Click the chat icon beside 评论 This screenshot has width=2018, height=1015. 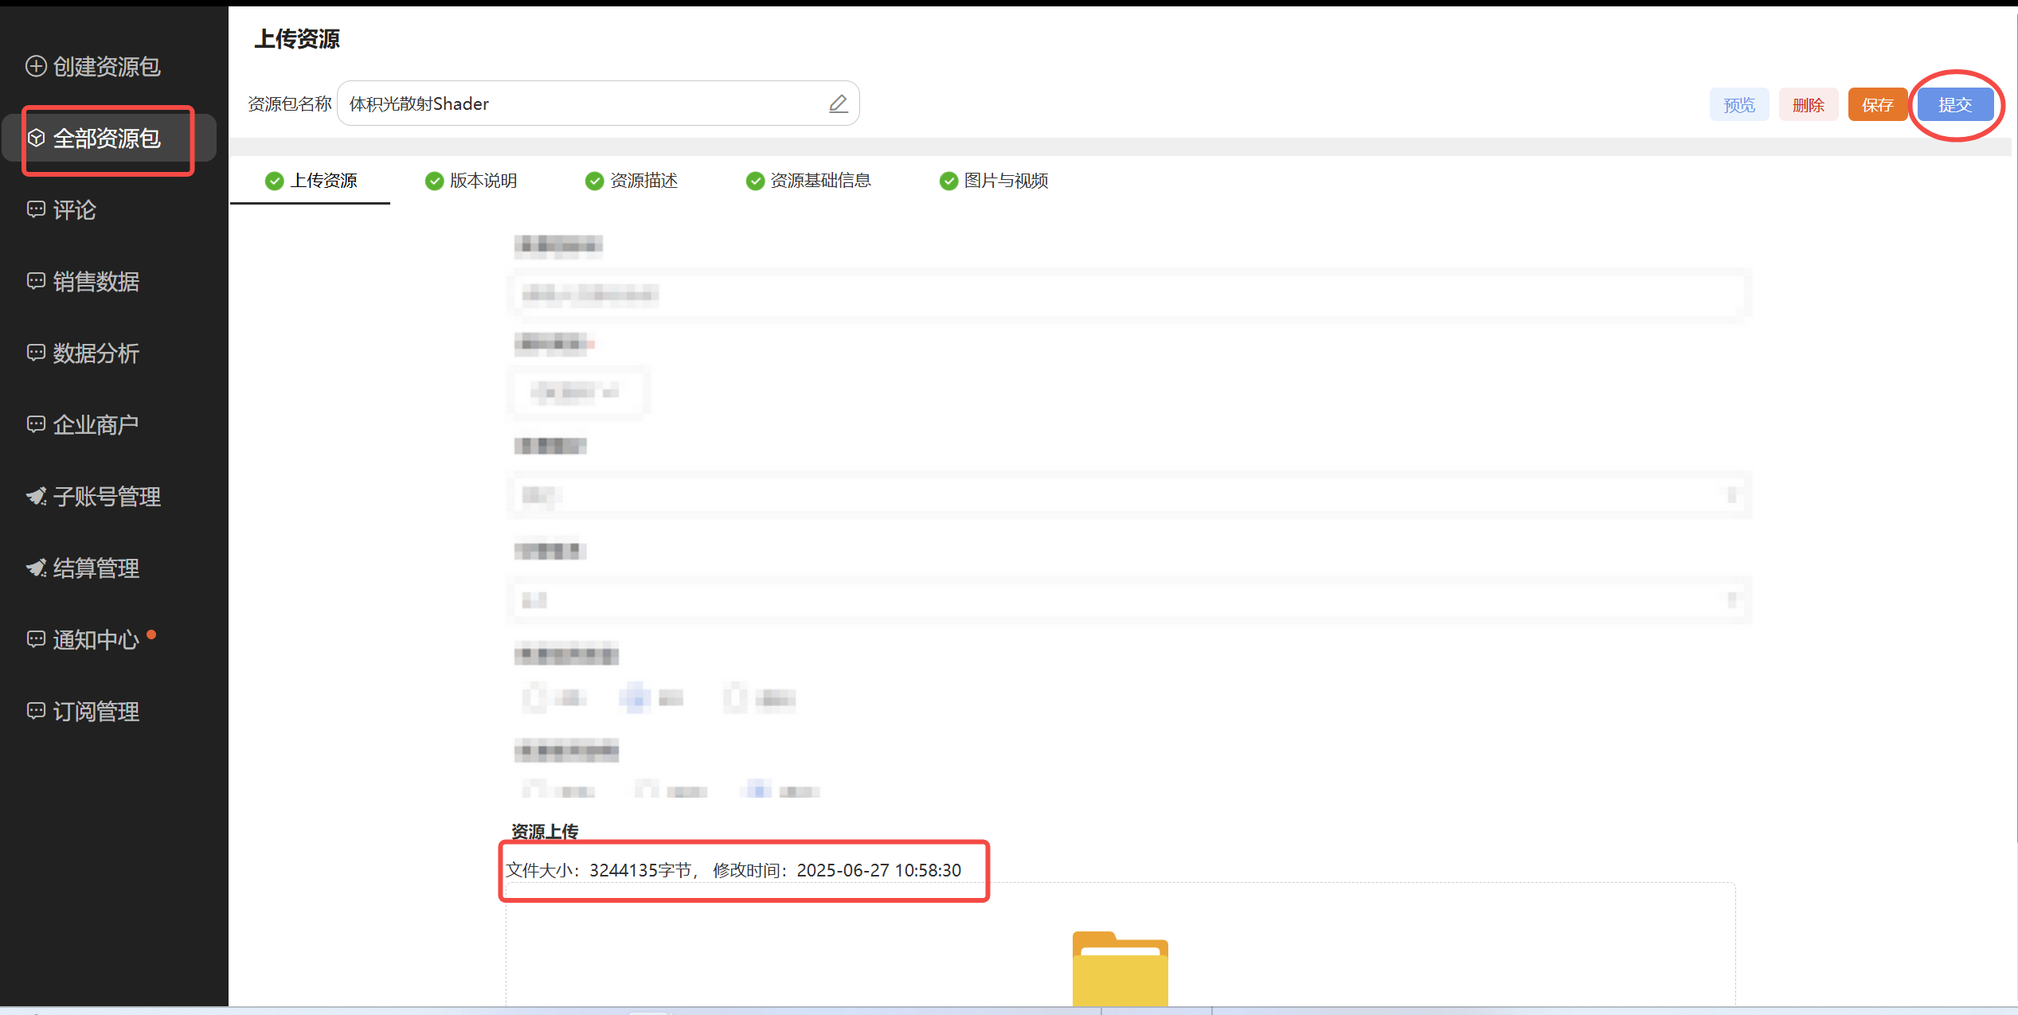coord(36,209)
